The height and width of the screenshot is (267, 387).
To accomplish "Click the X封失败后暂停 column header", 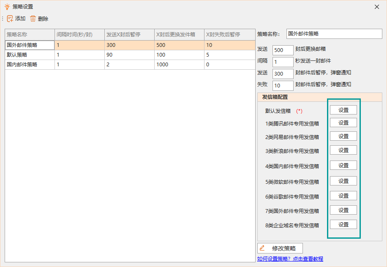I will tap(229, 35).
